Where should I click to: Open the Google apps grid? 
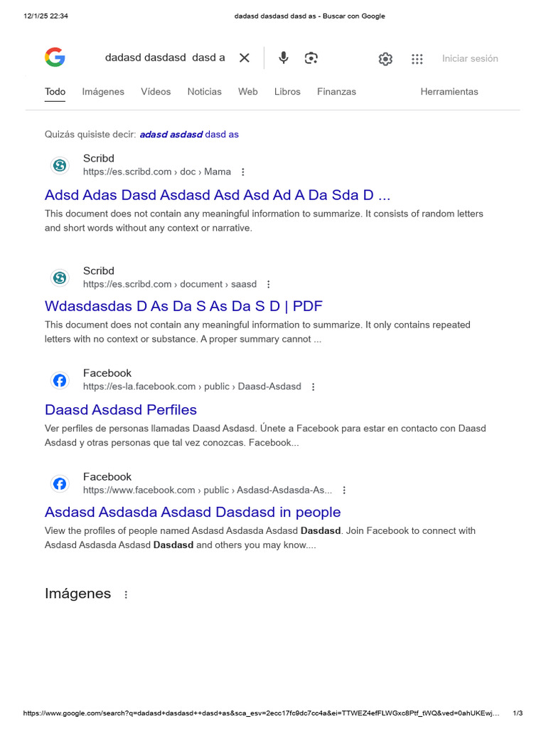417,59
